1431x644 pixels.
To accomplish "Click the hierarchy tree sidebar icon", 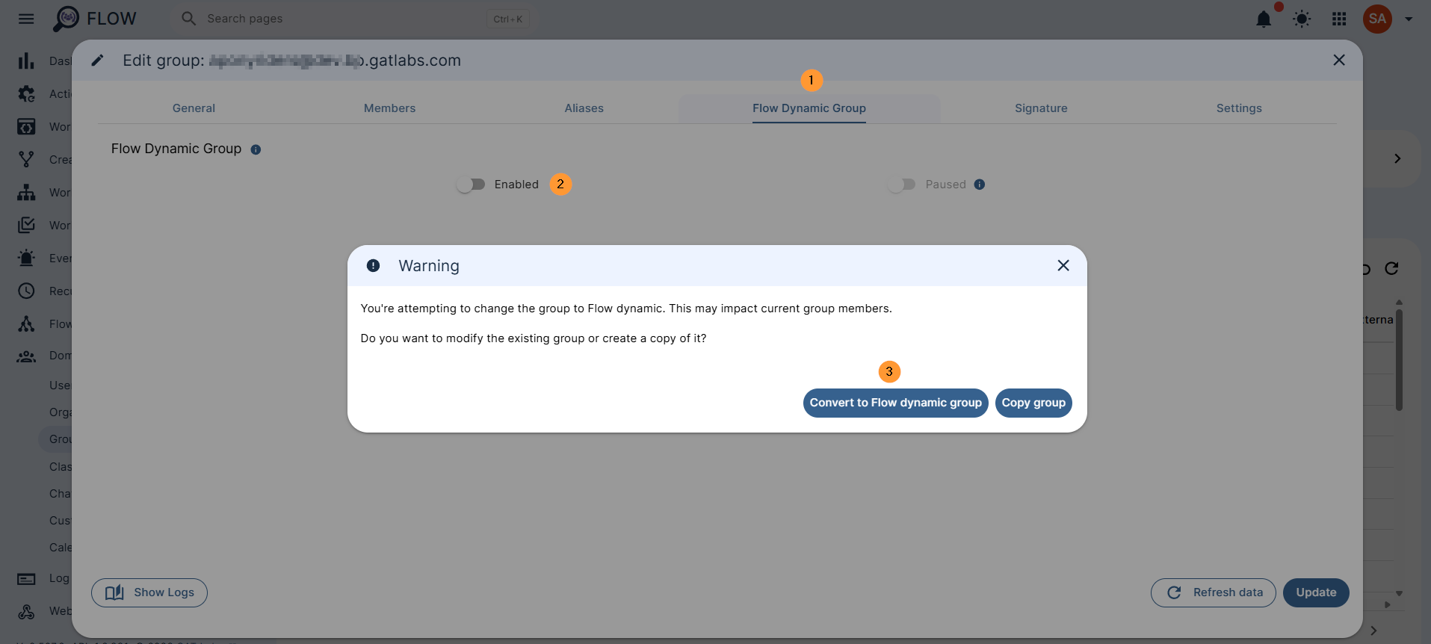I will click(26, 192).
